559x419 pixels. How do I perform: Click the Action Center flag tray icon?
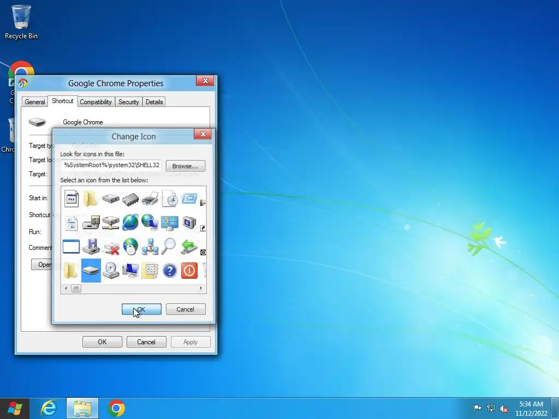[x=477, y=408]
